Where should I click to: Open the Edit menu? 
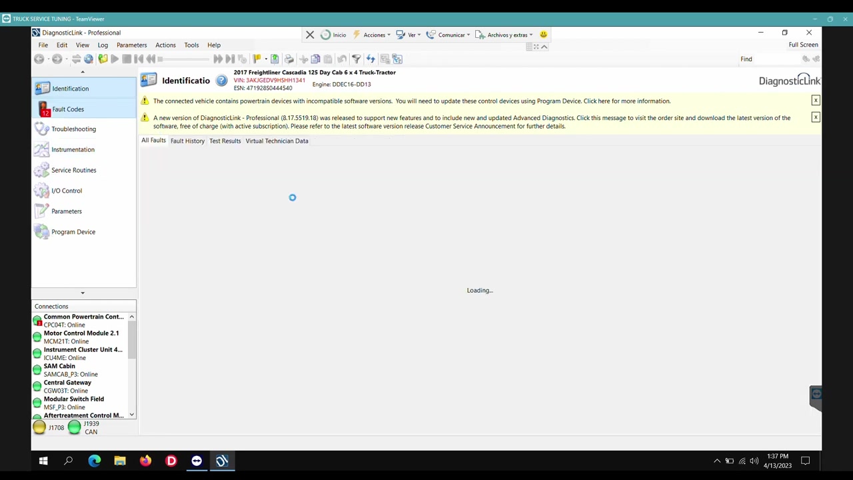(62, 45)
